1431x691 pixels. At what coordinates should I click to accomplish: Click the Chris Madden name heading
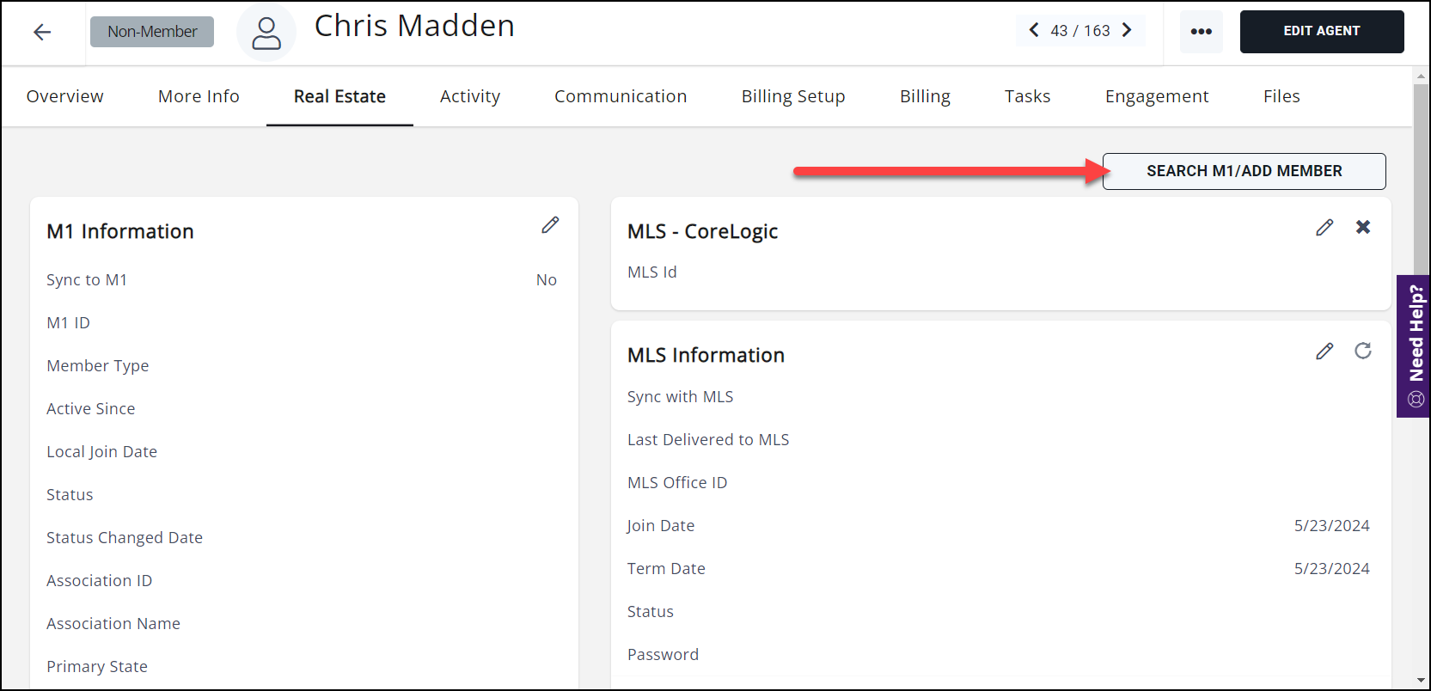click(414, 26)
